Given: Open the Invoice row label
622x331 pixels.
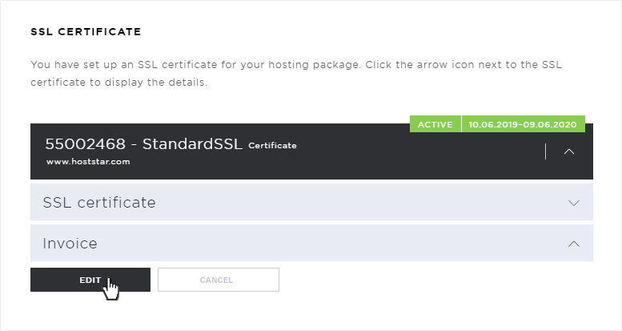Looking at the screenshot, I should tap(70, 244).
